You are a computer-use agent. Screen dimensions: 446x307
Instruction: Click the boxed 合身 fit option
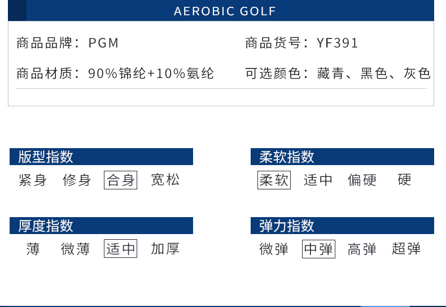pyautogui.click(x=121, y=180)
